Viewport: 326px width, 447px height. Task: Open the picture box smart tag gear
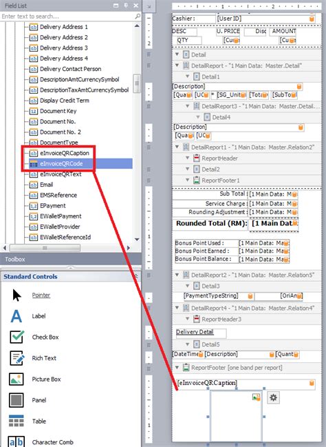(273, 397)
